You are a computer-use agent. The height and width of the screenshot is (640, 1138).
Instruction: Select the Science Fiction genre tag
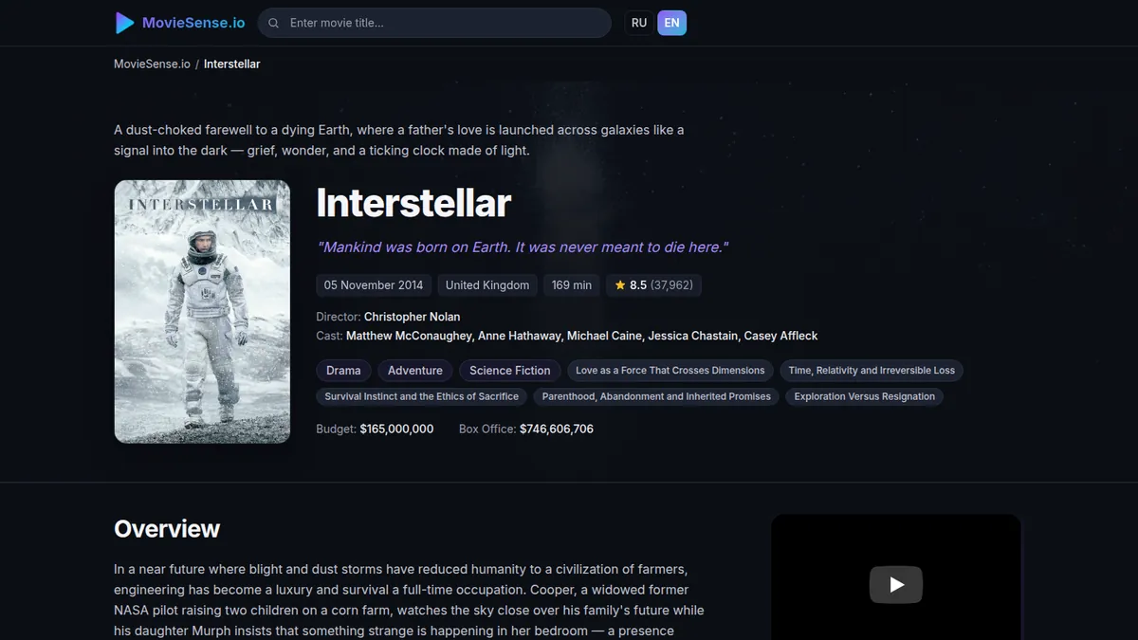[x=510, y=371]
